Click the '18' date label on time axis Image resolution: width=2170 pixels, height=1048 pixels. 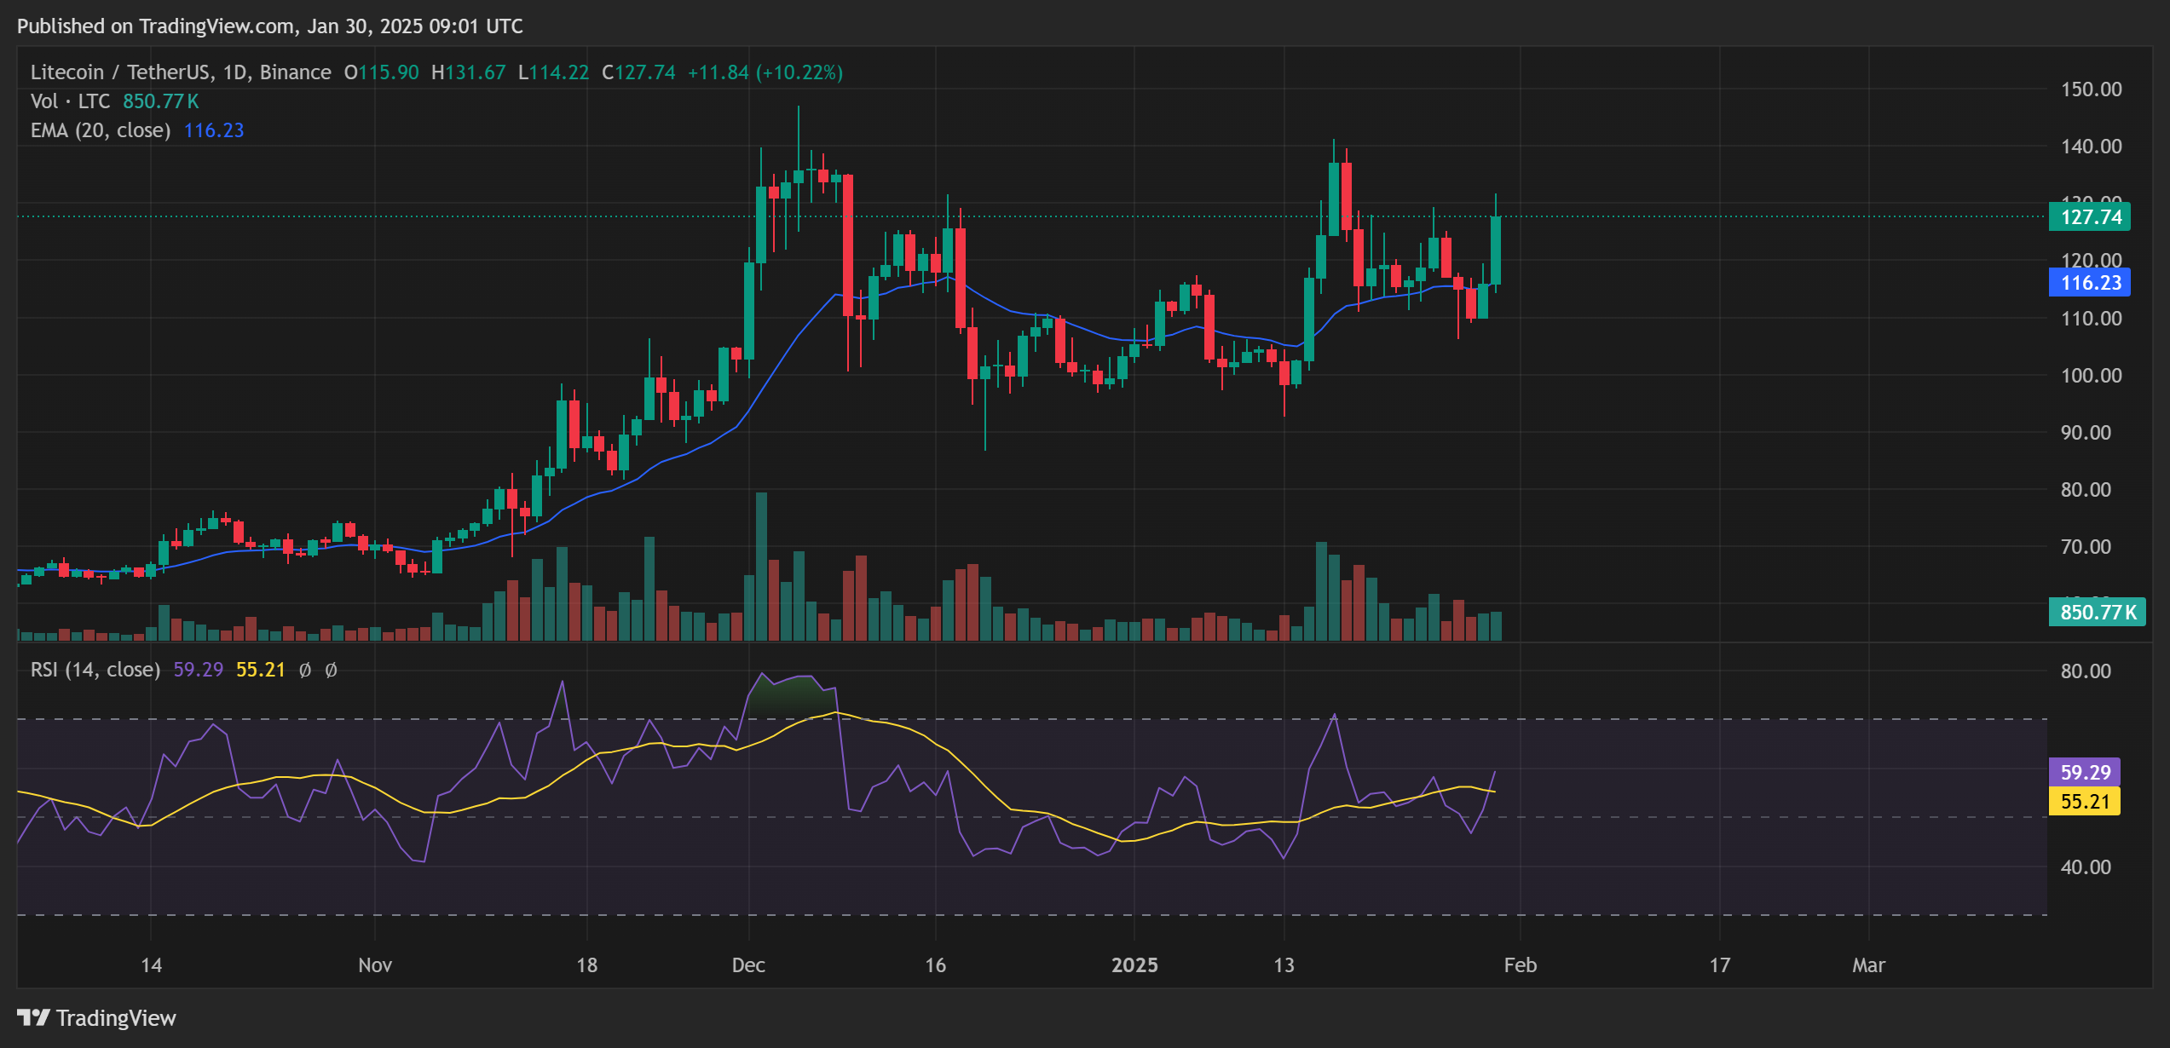pos(586,965)
